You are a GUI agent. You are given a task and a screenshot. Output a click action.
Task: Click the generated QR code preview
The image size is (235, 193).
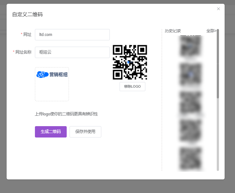tap(130, 62)
